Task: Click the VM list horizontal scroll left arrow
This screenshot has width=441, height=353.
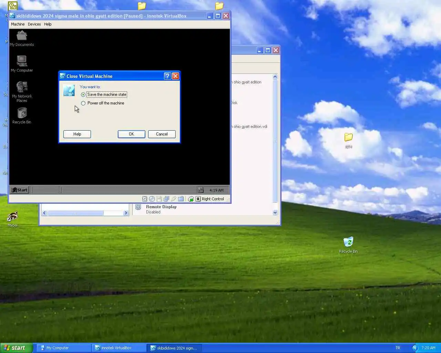Action: coord(44,213)
